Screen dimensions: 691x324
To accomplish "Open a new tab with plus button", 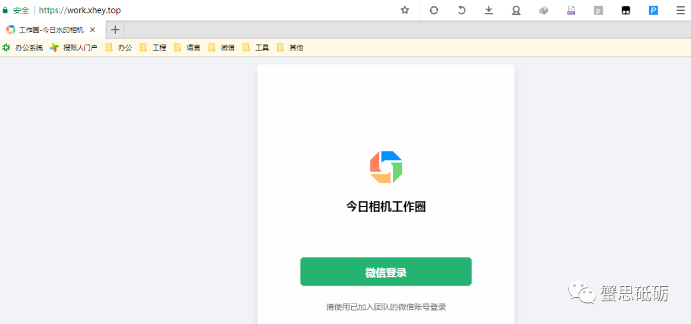I will pyautogui.click(x=115, y=30).
